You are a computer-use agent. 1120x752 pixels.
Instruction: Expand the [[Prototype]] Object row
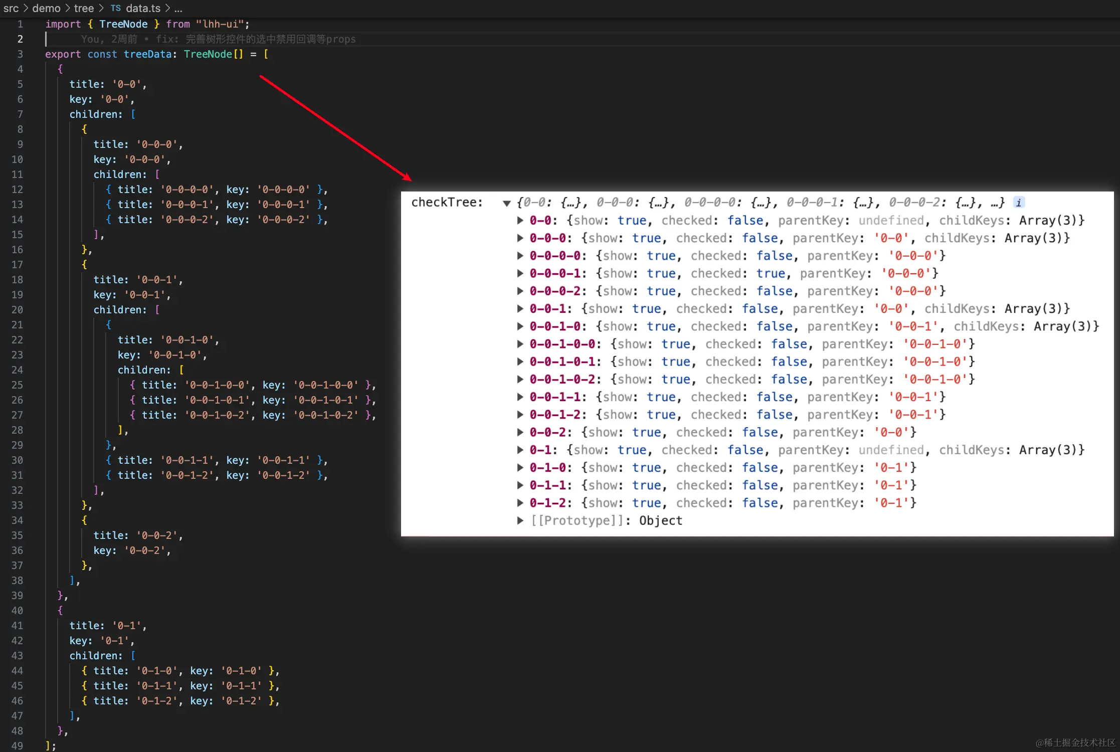520,520
